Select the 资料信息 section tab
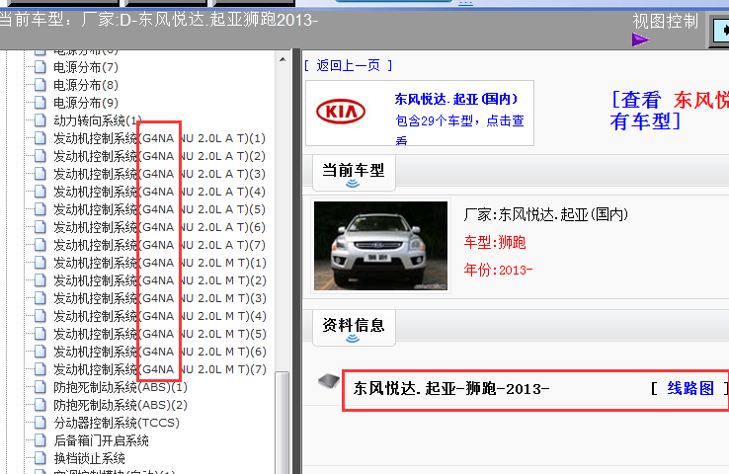Screen dimensions: 729x474 354,328
